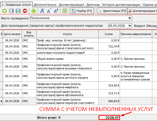The height and width of the screenshot is (121, 157).
Task: Open the Диагнозы tab
Action: (93, 5)
